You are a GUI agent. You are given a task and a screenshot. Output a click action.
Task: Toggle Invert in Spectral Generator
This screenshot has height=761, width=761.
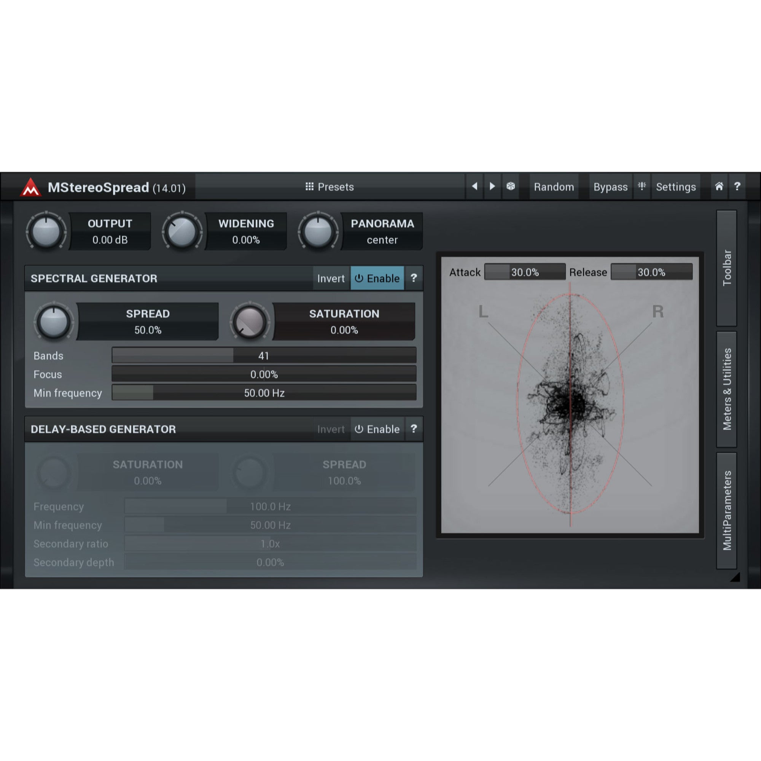pos(331,278)
